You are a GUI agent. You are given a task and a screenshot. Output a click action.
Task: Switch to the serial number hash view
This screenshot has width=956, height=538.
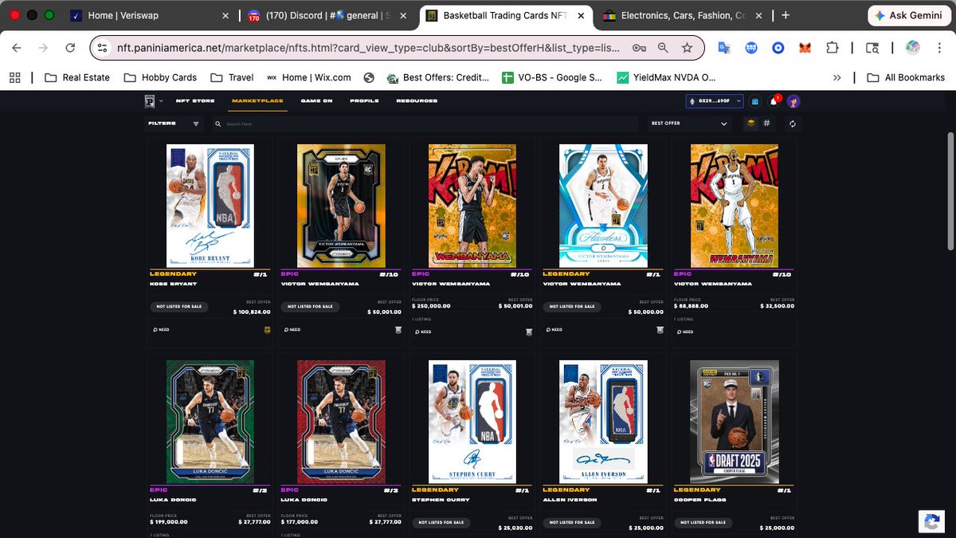(x=766, y=124)
